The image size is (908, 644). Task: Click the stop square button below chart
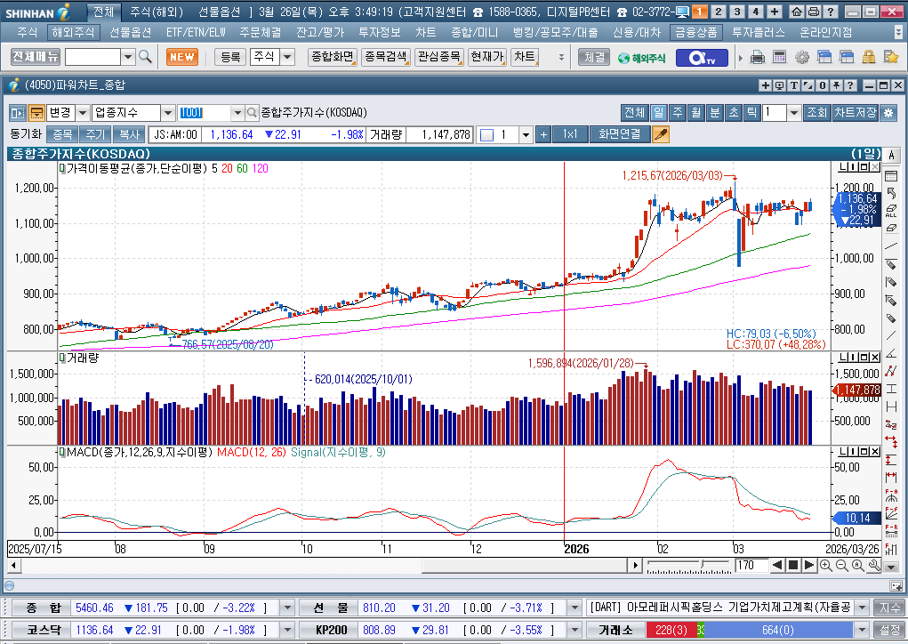(x=793, y=565)
